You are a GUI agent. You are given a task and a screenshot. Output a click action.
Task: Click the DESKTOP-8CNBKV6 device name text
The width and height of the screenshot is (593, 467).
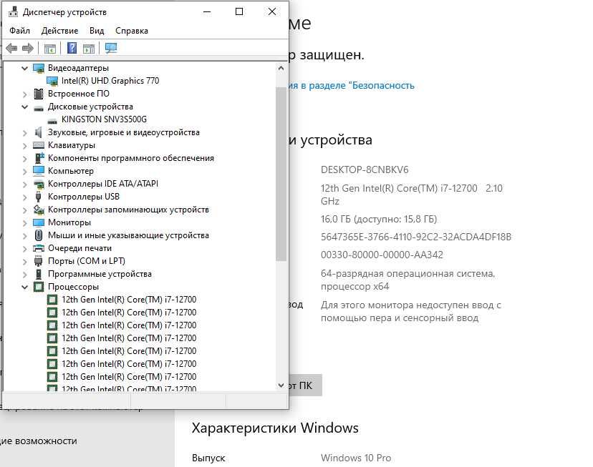[x=365, y=169]
